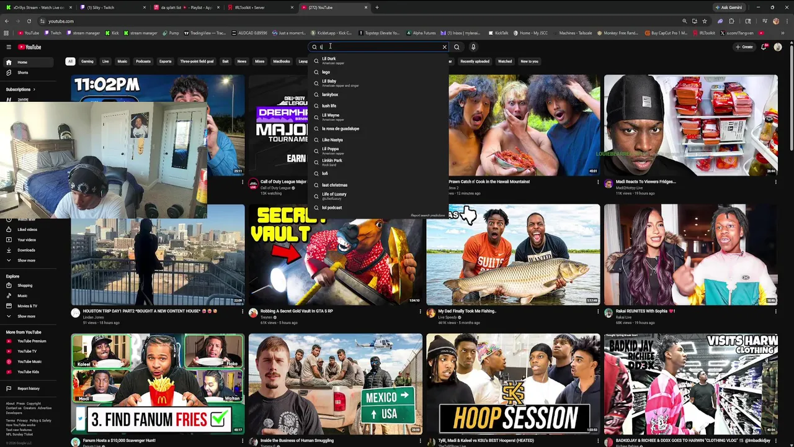Run the search with the magnifier button
Screen dimensions: 794x447
point(457,47)
